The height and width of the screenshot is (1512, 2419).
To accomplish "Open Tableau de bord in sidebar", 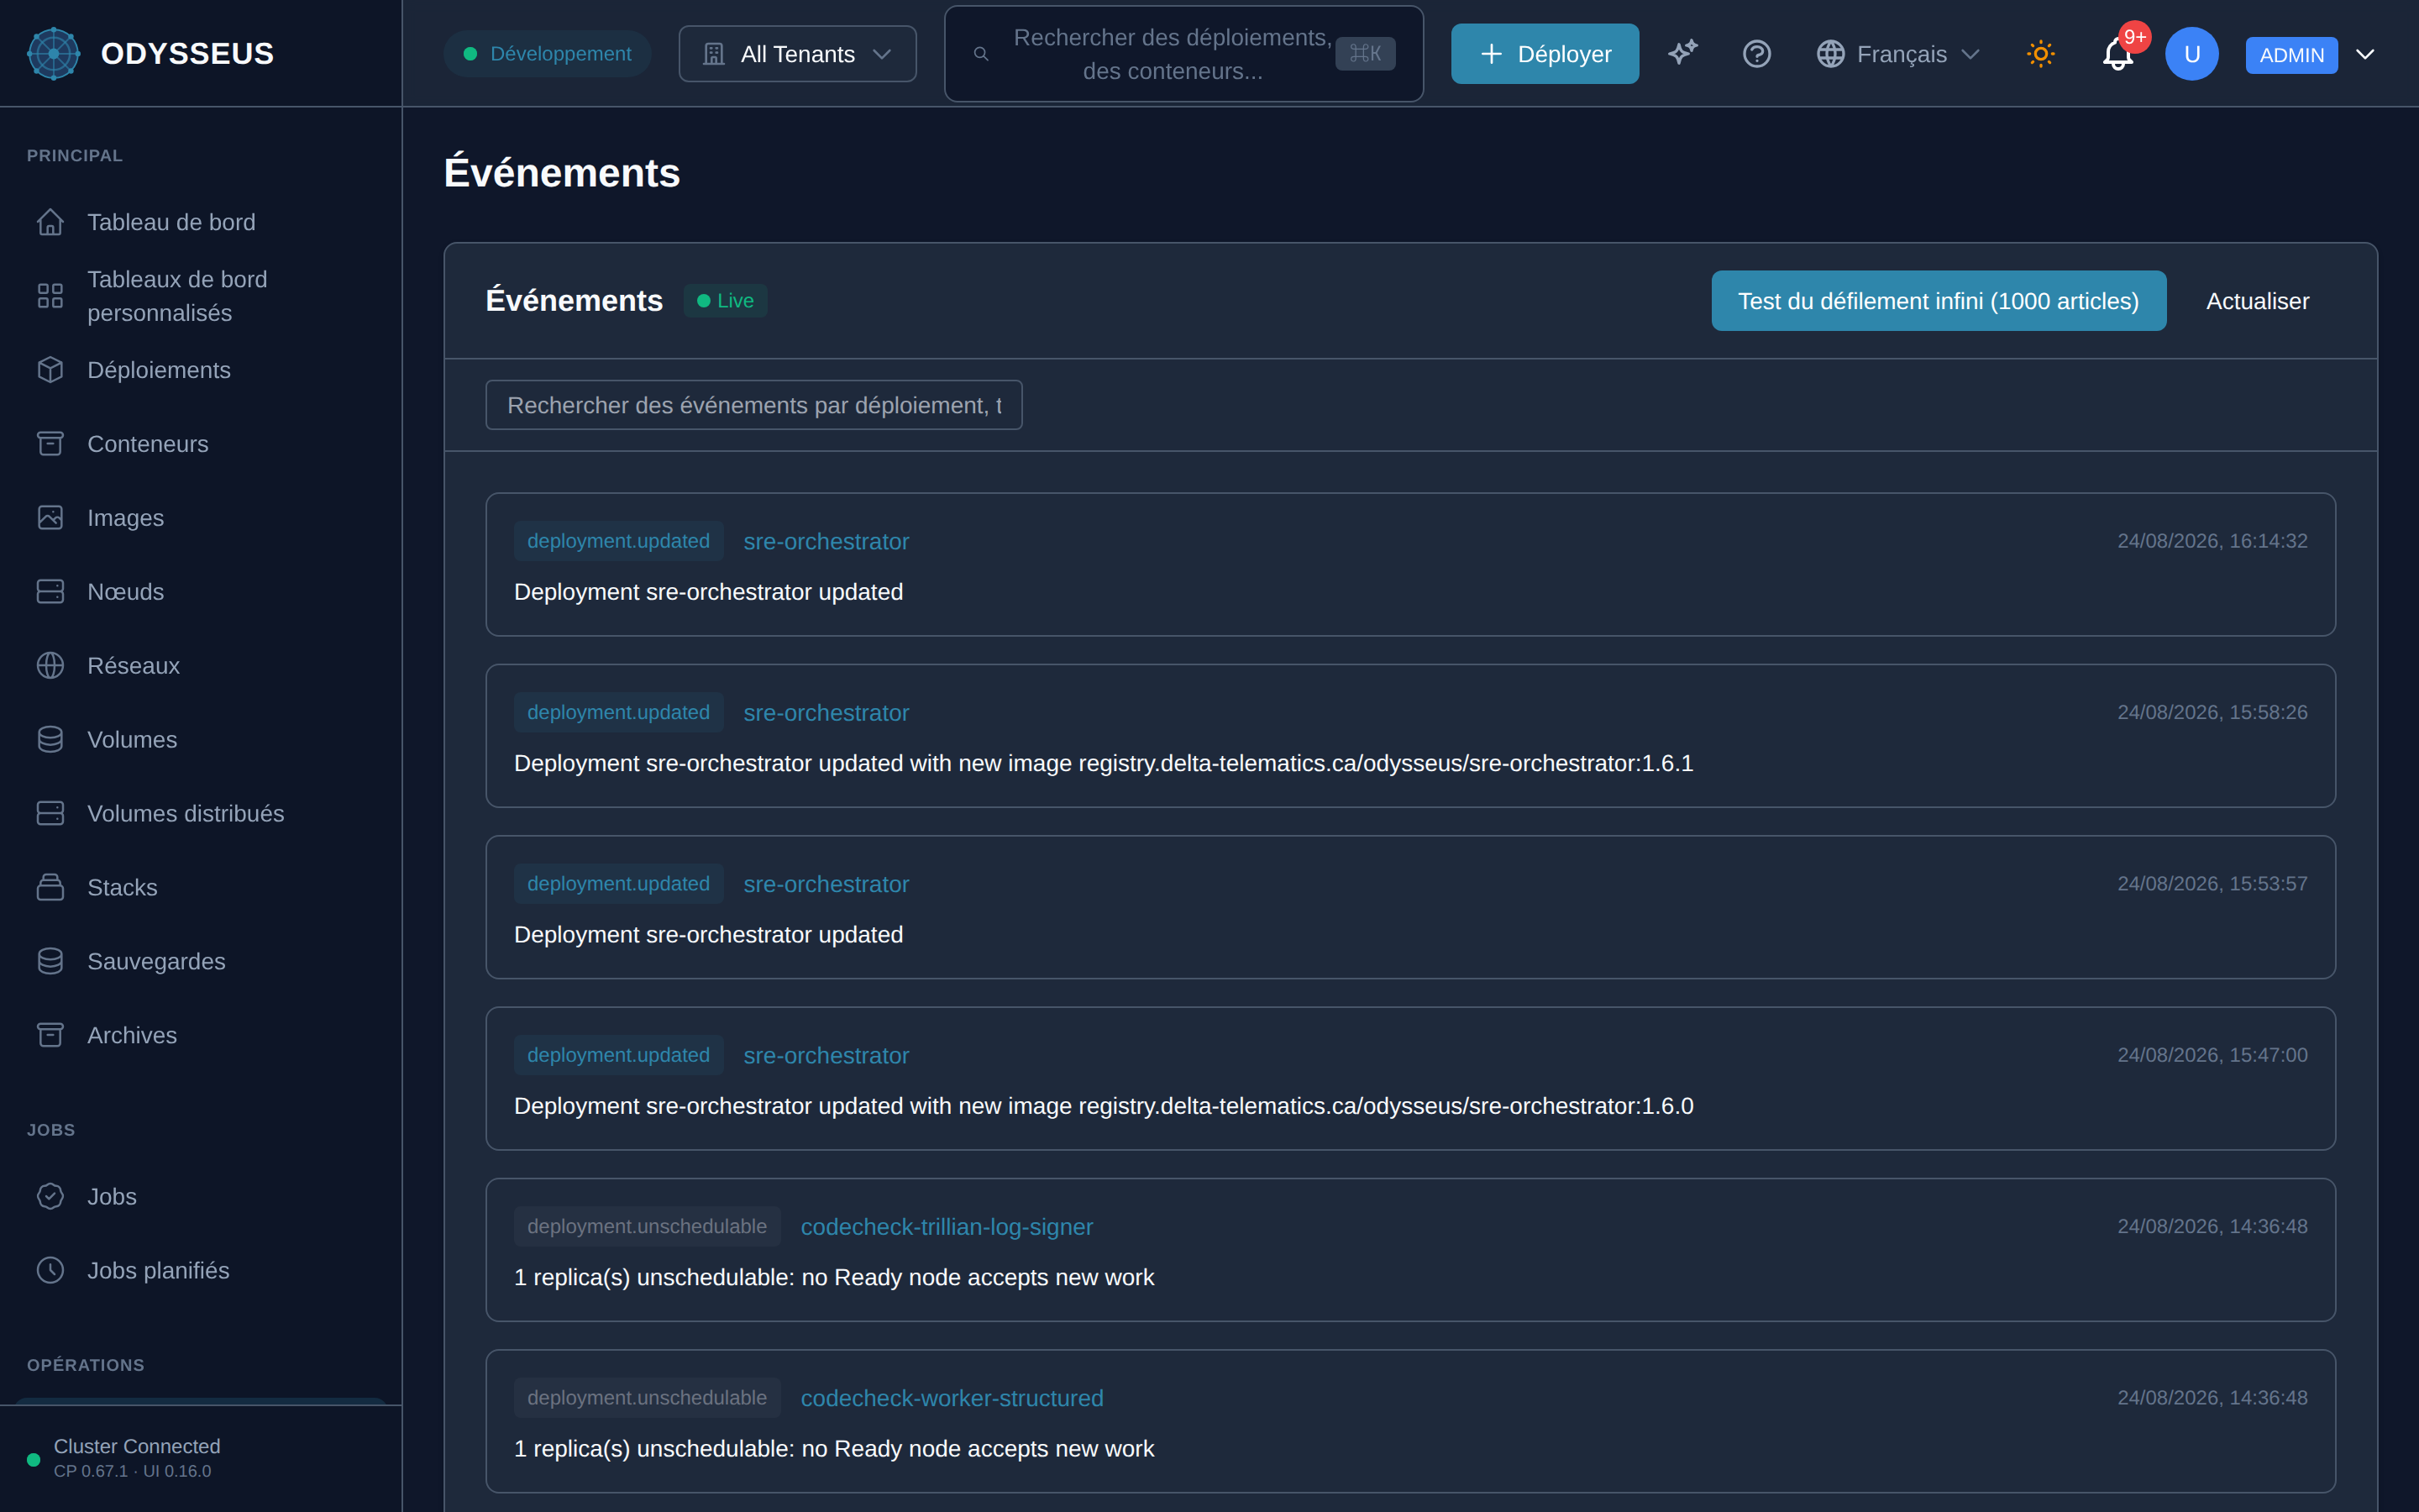I will coord(201,222).
